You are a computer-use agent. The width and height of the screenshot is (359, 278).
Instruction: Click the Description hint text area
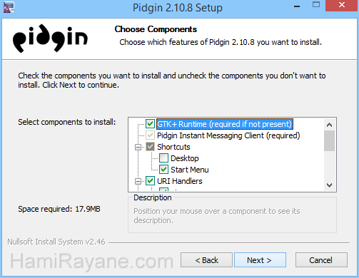point(217,216)
